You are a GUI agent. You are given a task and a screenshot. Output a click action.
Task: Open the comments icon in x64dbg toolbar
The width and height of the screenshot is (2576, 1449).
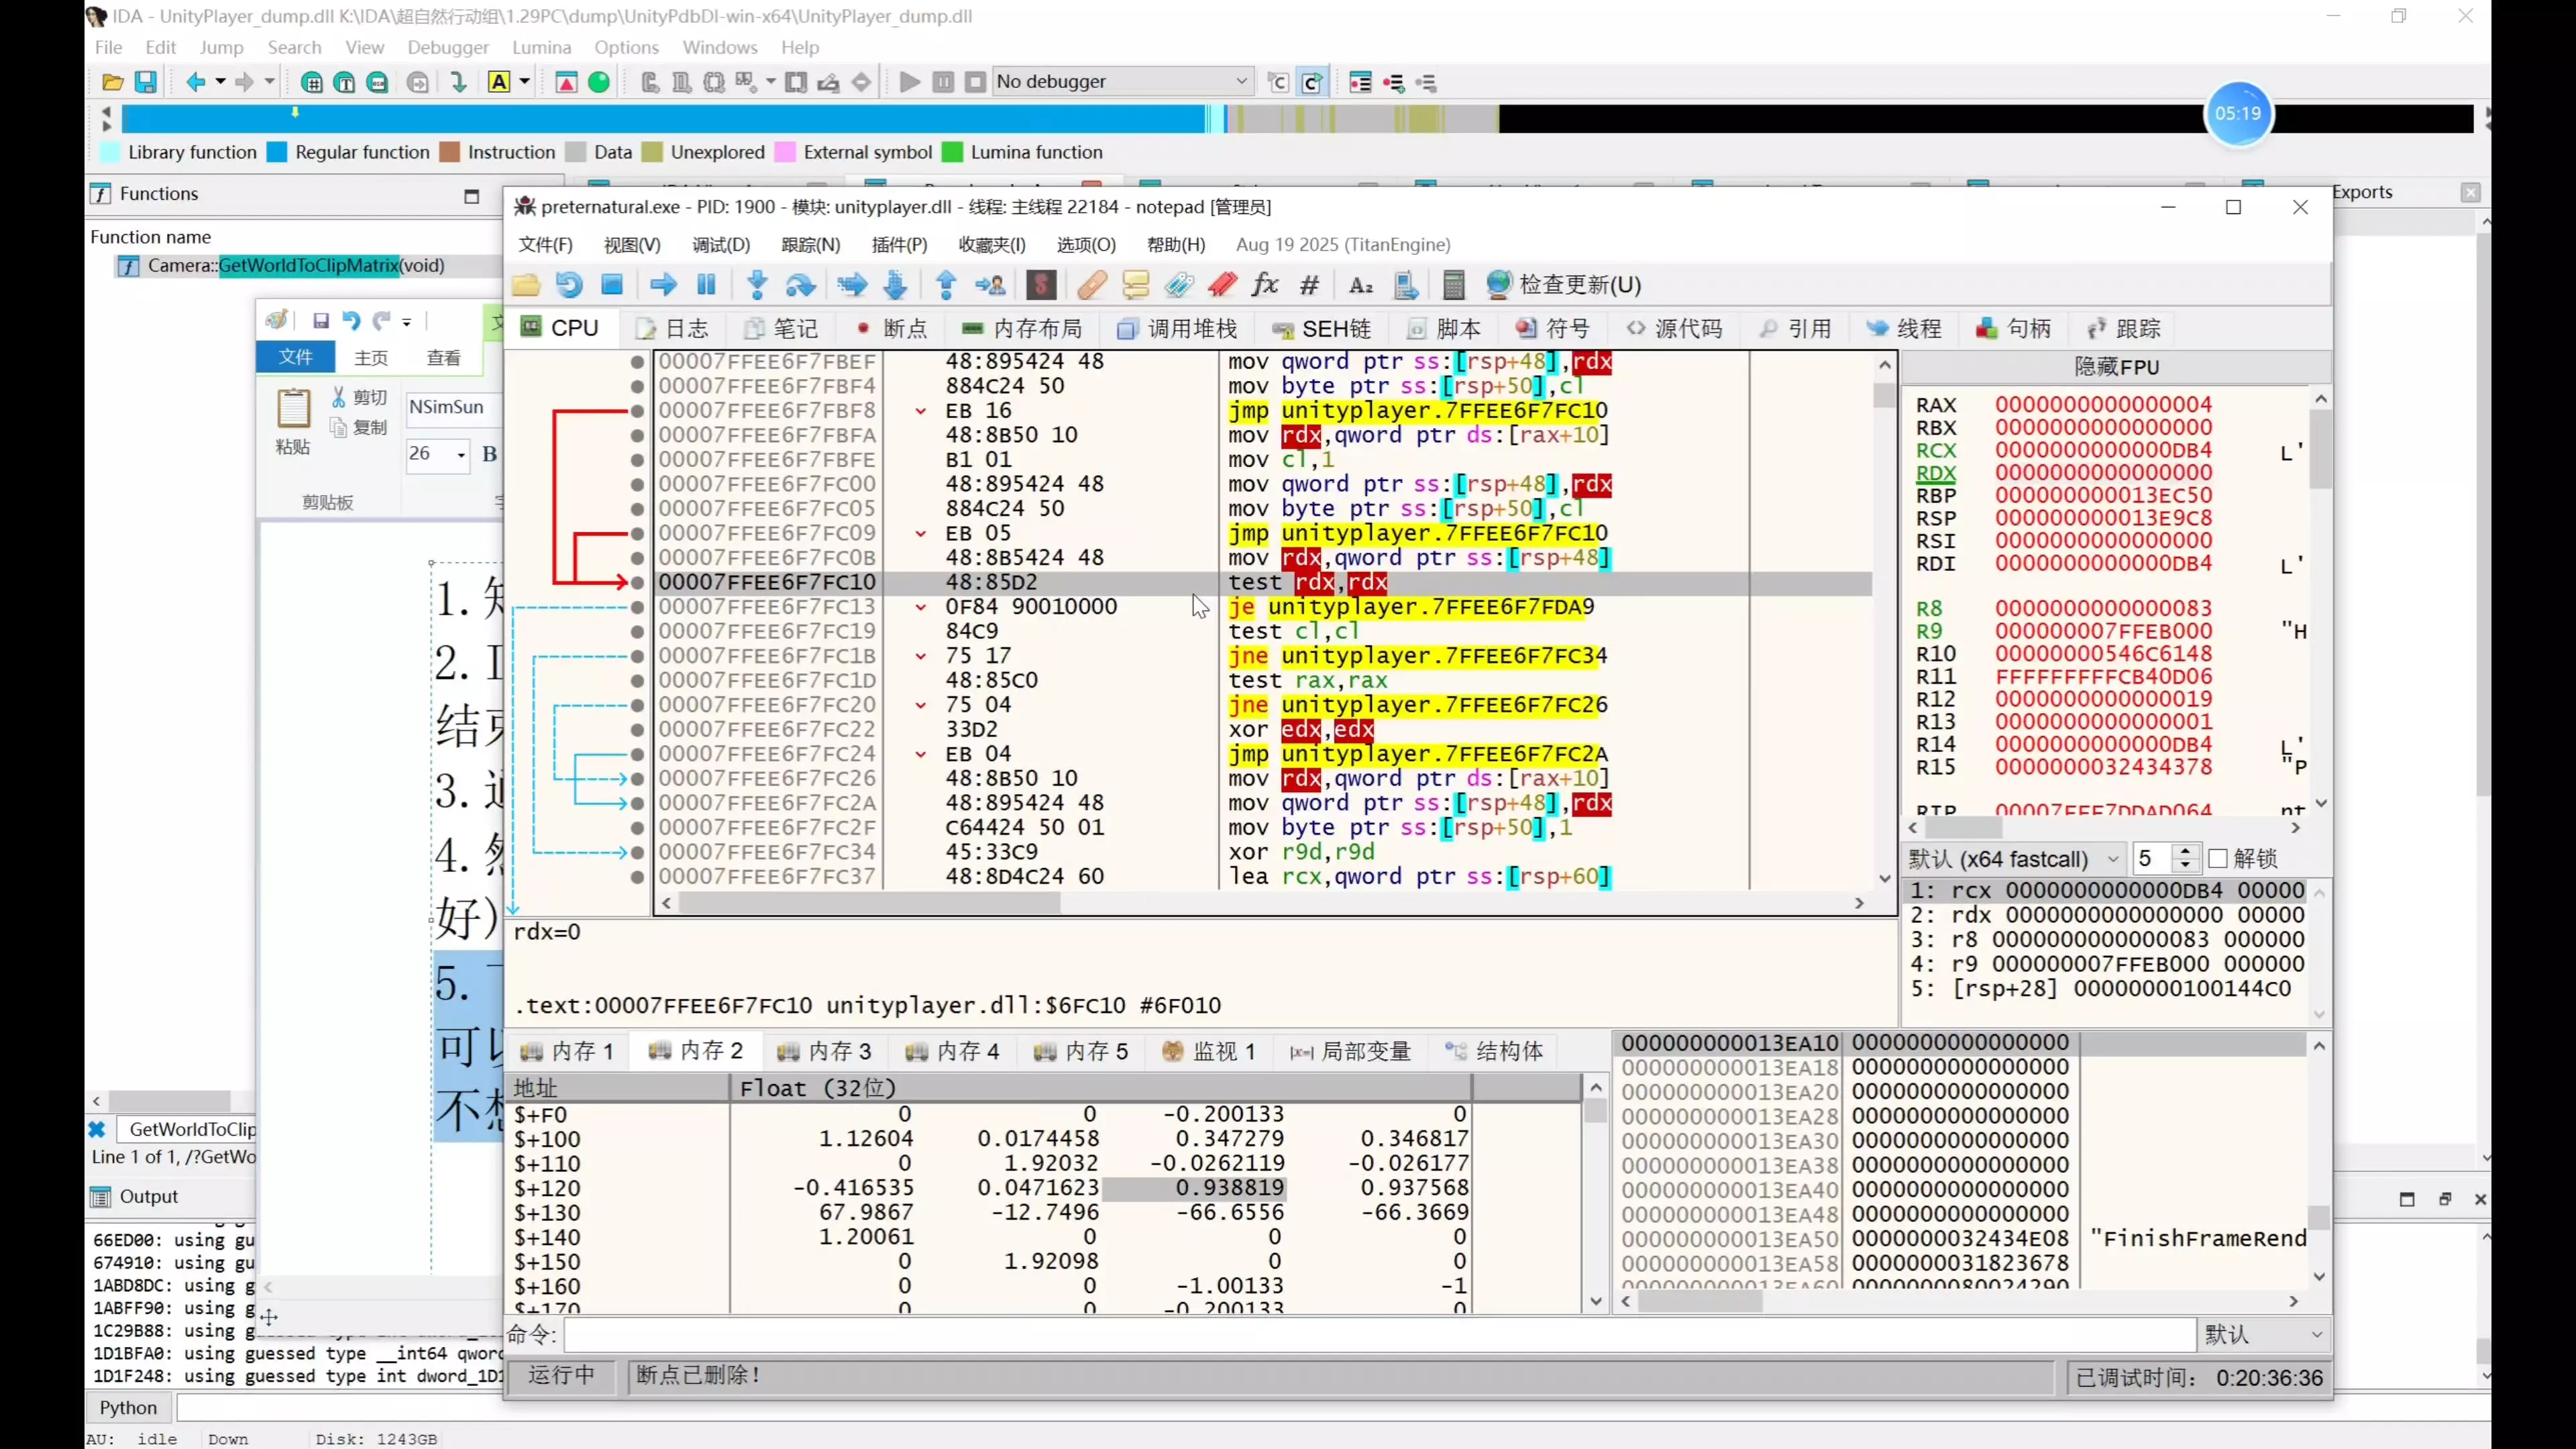(1136, 285)
